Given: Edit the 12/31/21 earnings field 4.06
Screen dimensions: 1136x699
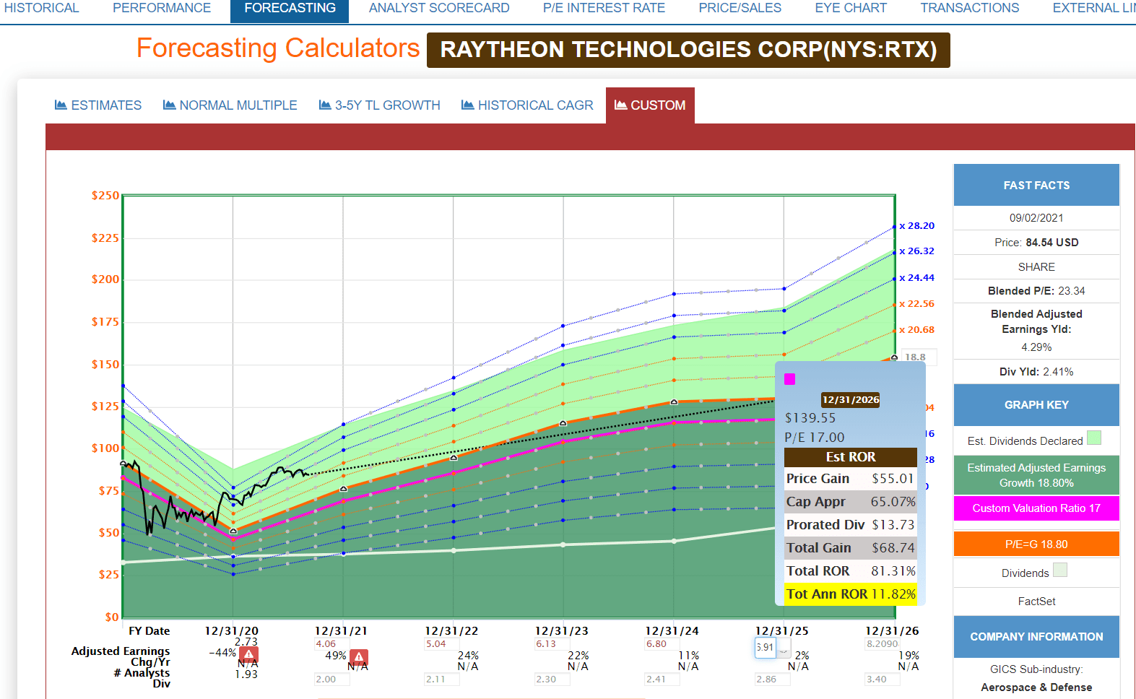Looking at the screenshot, I should pyautogui.click(x=331, y=644).
